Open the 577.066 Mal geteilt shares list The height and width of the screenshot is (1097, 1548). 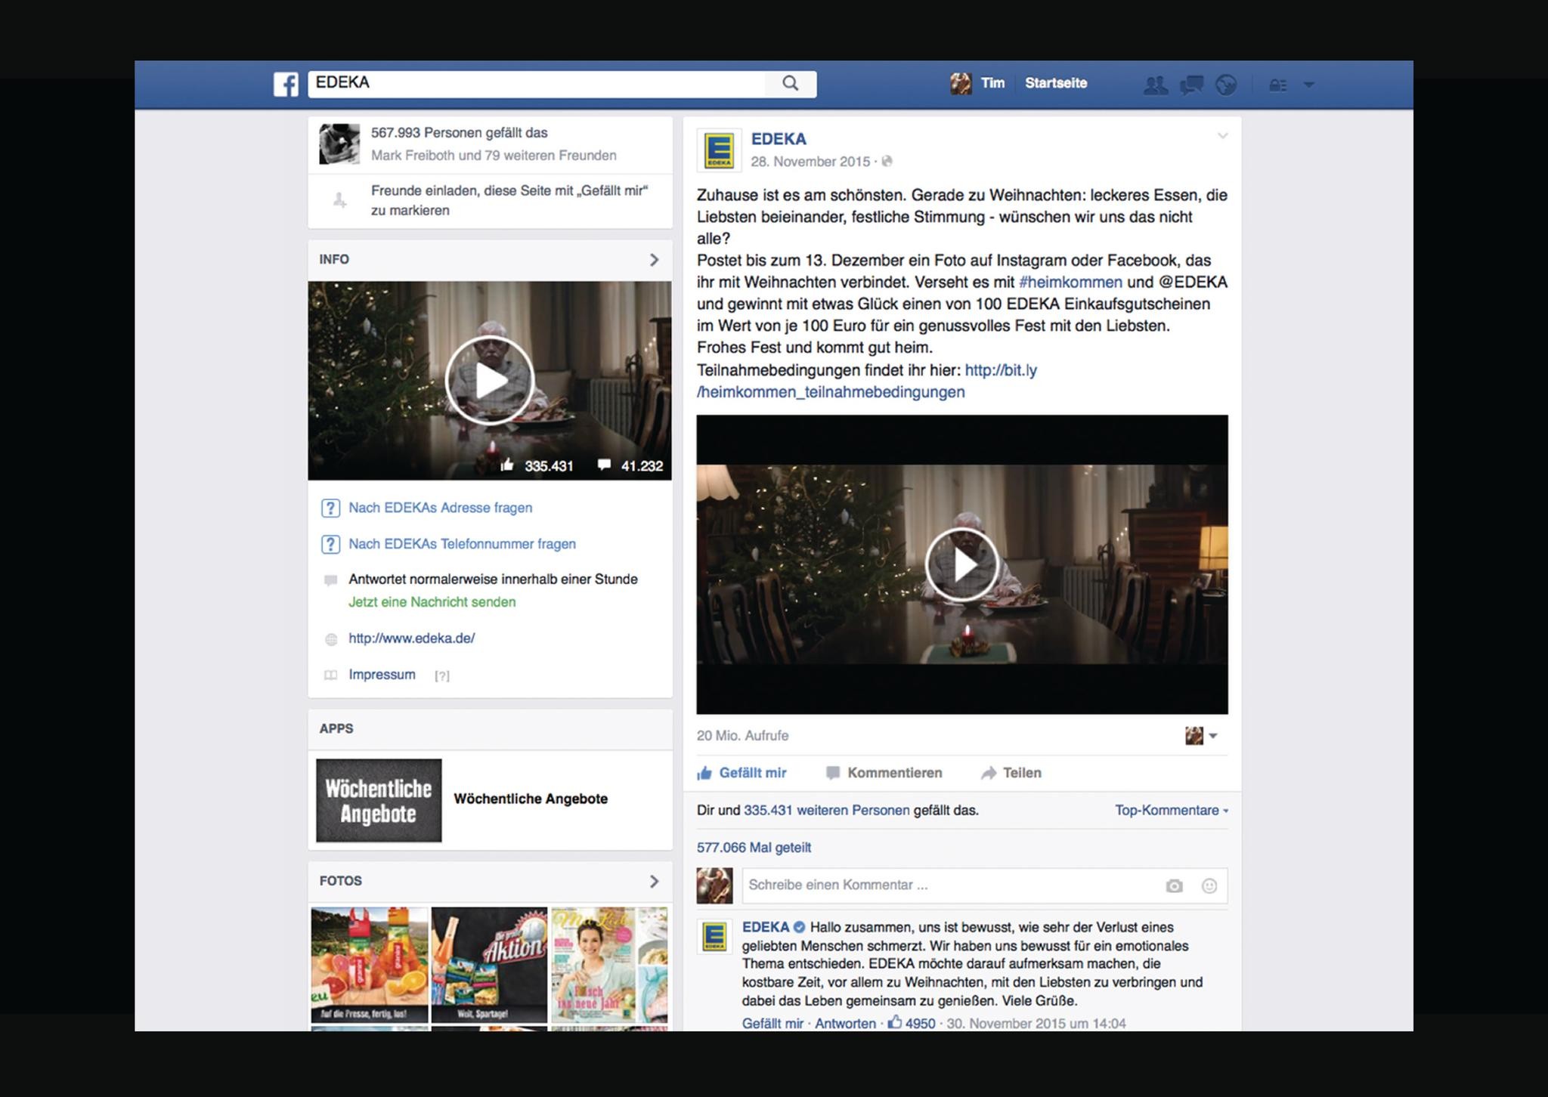coord(754,848)
